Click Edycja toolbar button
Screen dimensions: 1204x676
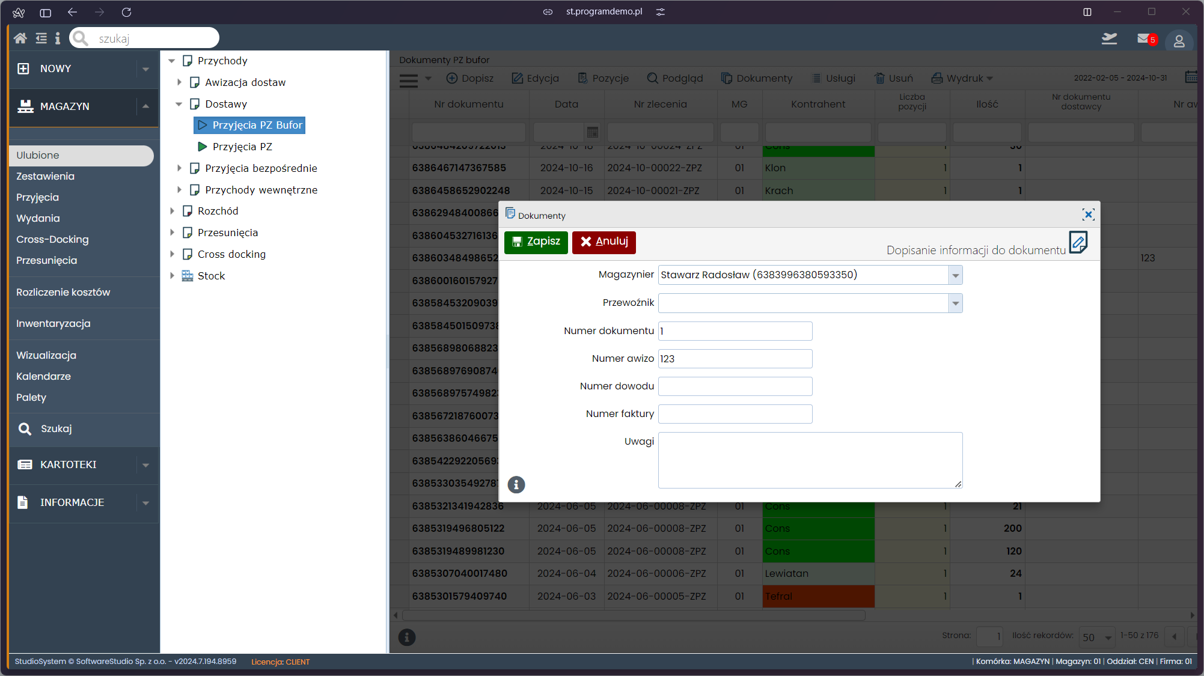(x=535, y=78)
